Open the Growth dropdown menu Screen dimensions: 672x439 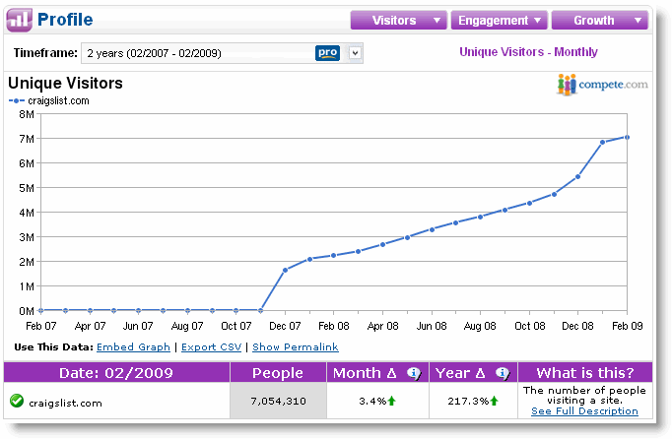click(x=599, y=20)
